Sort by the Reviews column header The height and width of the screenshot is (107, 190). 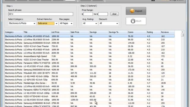click(167, 32)
